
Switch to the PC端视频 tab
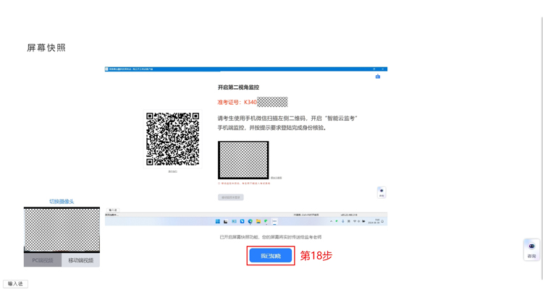[x=43, y=260]
